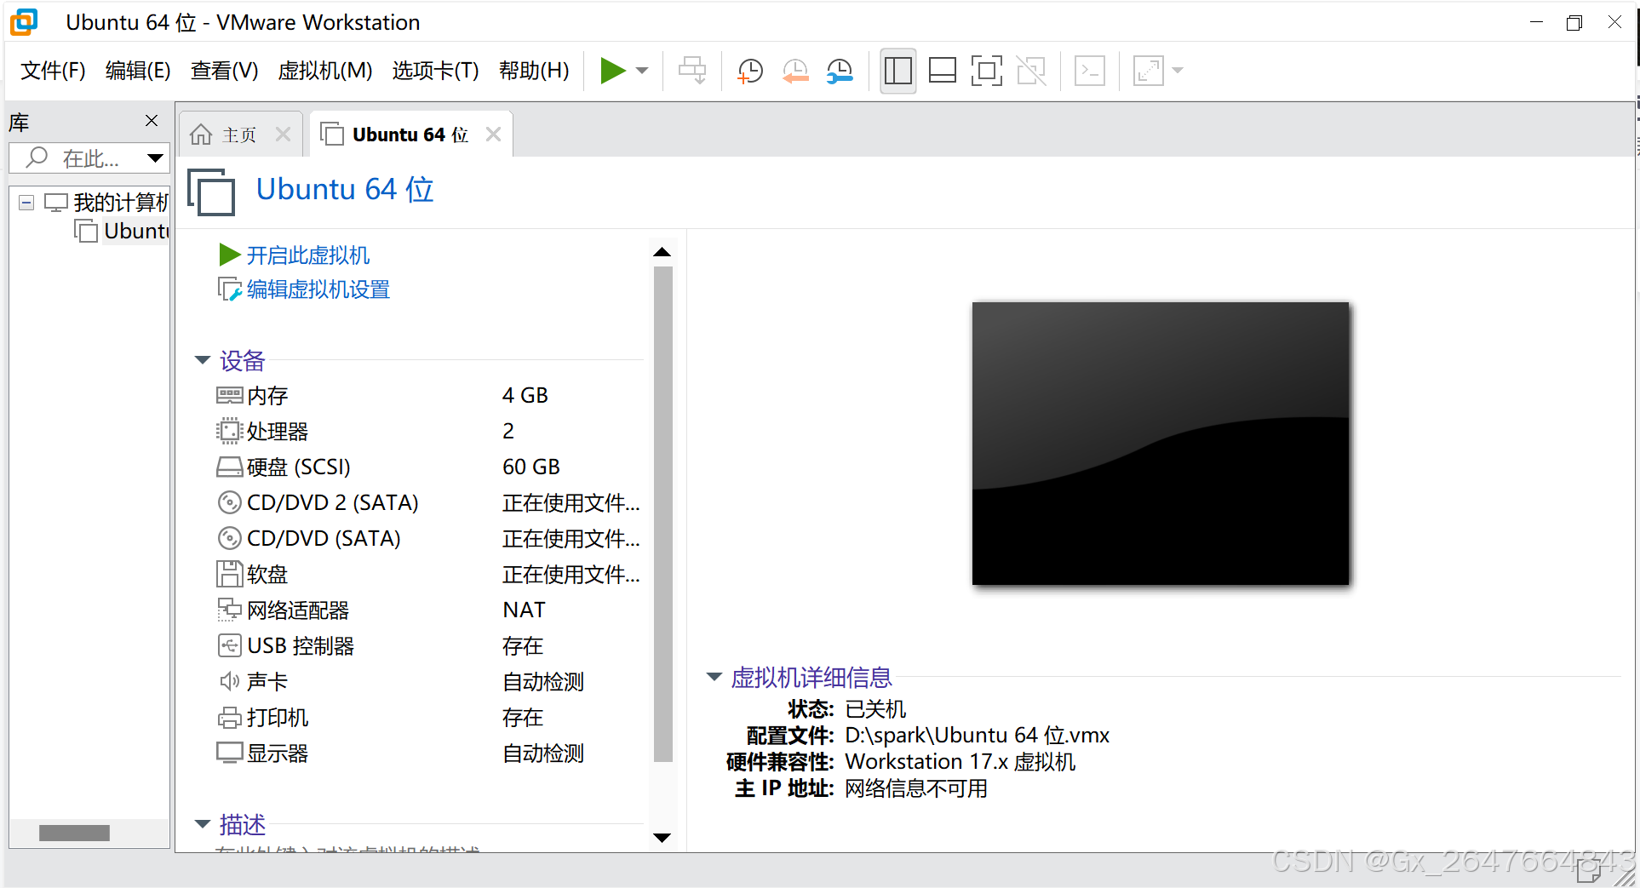The image size is (1640, 888).
Task: Open the 查看(V) menu
Action: tap(224, 71)
